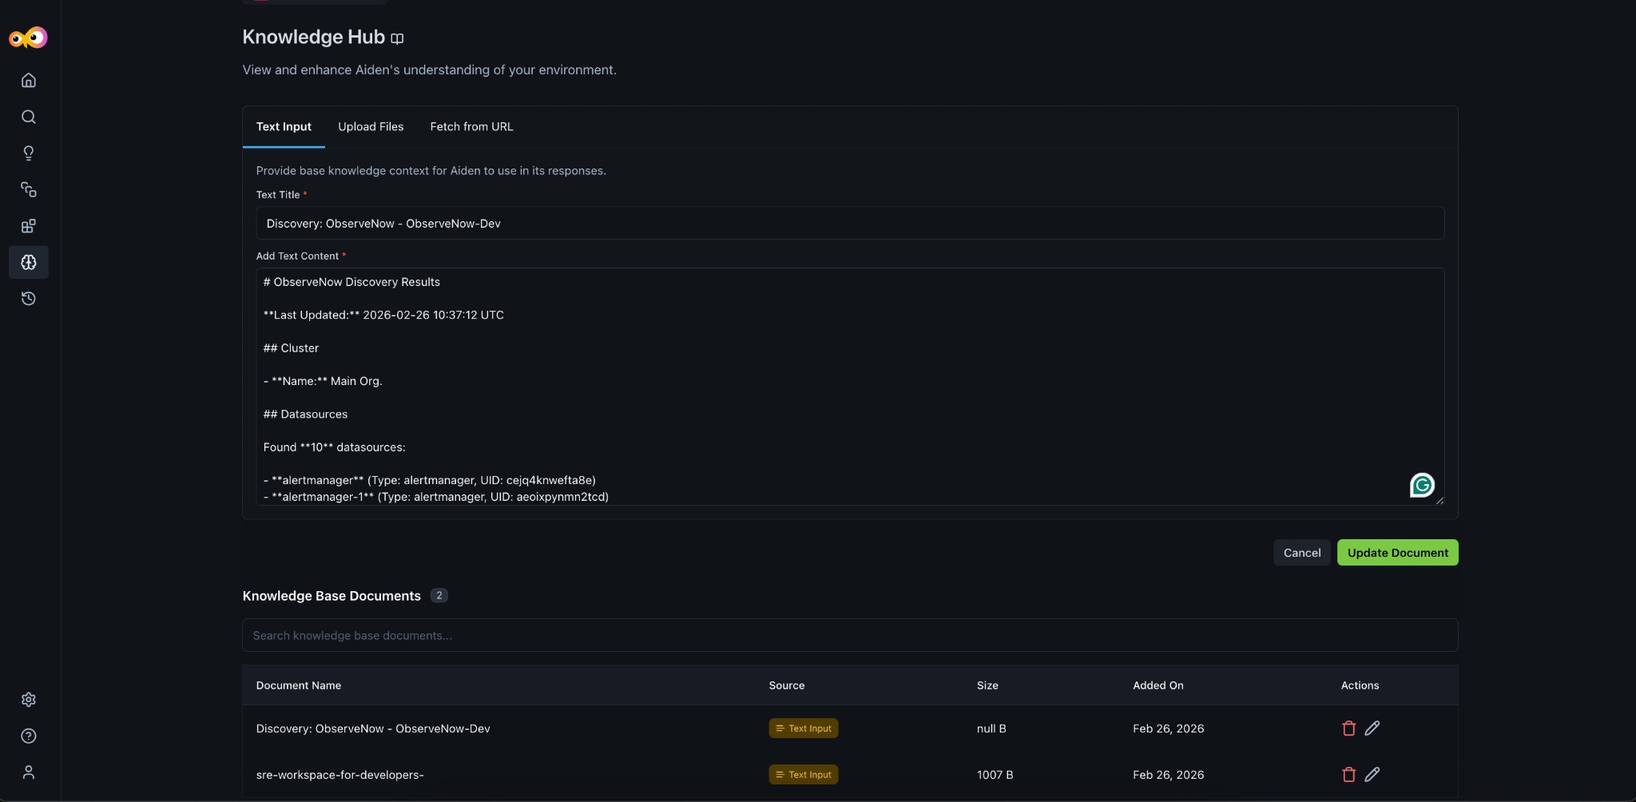
Task: Open the Knowledge Hub brain icon
Action: pyautogui.click(x=29, y=263)
